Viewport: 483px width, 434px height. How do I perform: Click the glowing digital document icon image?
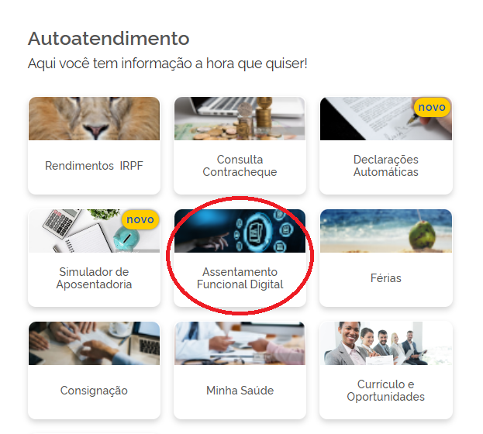(240, 231)
